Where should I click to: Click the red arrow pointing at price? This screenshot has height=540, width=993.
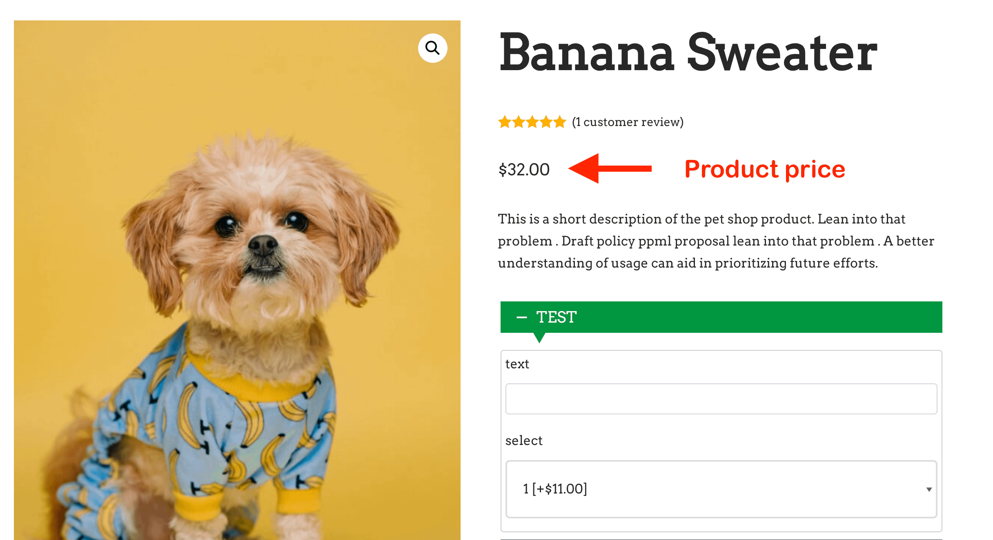pos(610,168)
